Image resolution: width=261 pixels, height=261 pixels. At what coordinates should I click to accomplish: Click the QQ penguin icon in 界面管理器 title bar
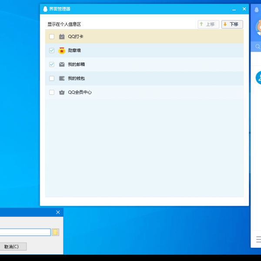[45, 9]
